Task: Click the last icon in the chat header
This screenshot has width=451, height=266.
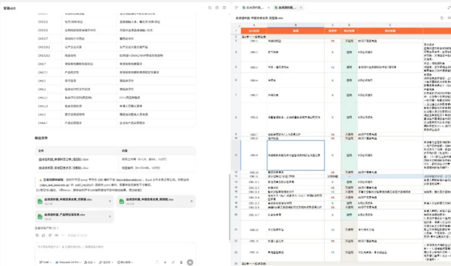Action: 224,8
